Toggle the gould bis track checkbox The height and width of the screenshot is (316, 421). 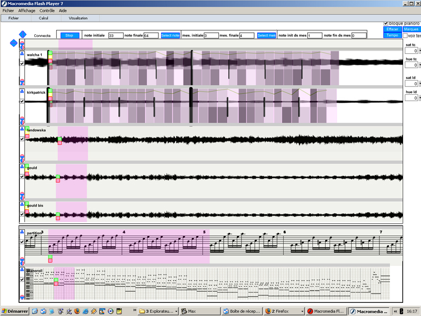22,214
